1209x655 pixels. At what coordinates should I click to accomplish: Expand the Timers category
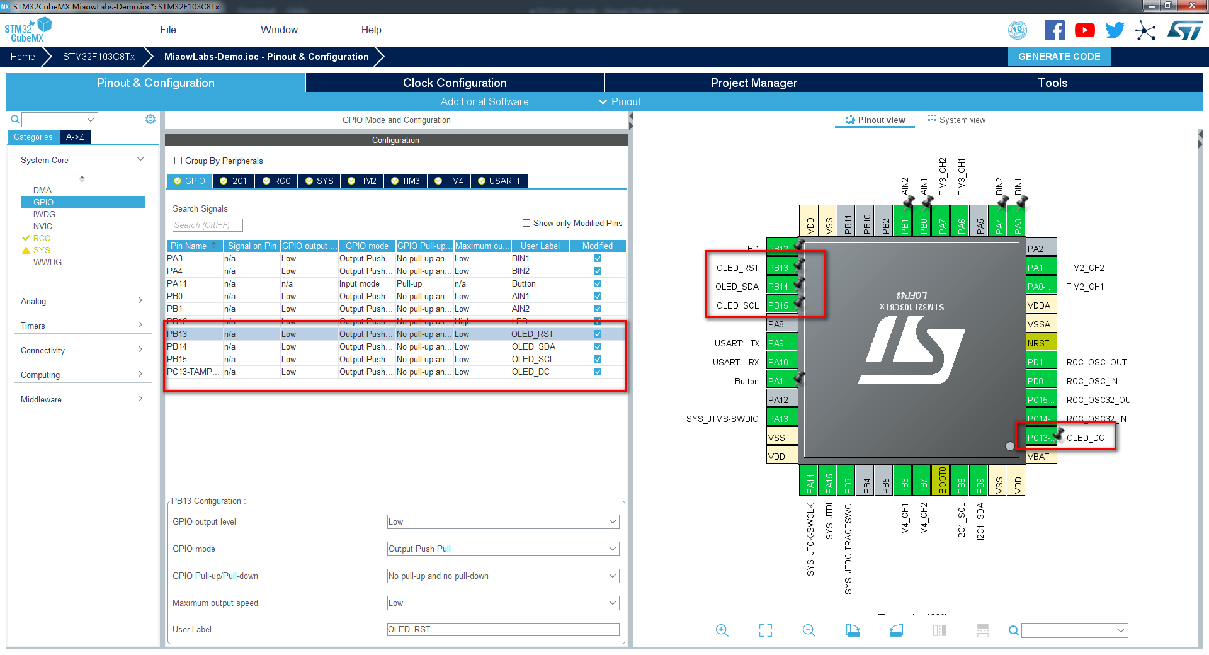coord(82,326)
